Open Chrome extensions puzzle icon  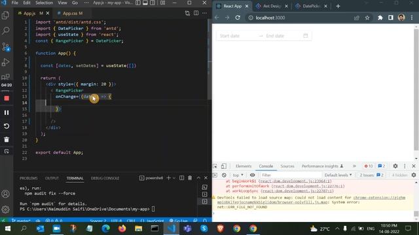[x=380, y=18]
